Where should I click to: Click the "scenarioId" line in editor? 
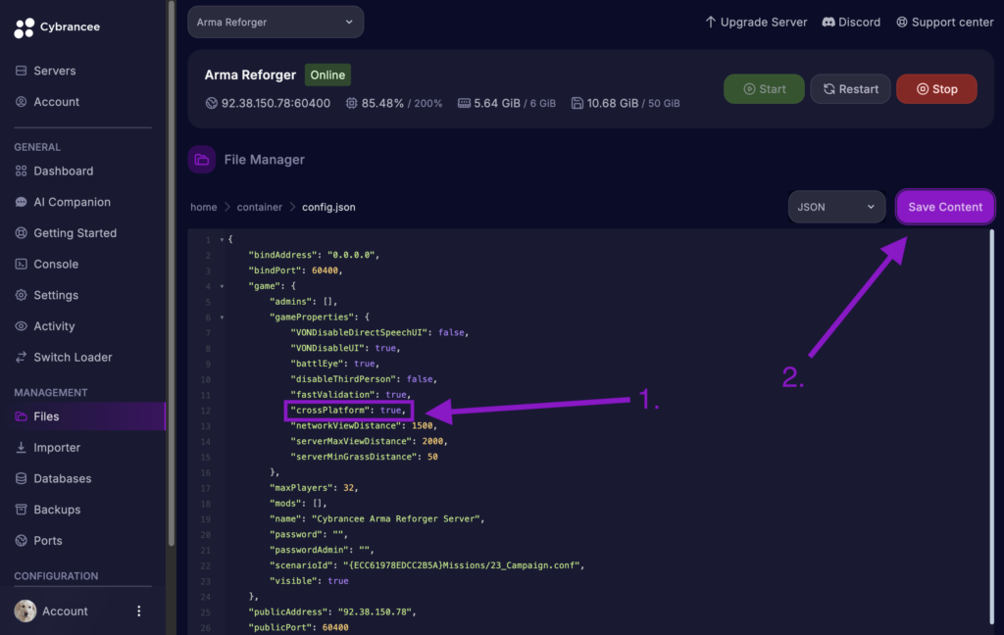pyautogui.click(x=427, y=565)
